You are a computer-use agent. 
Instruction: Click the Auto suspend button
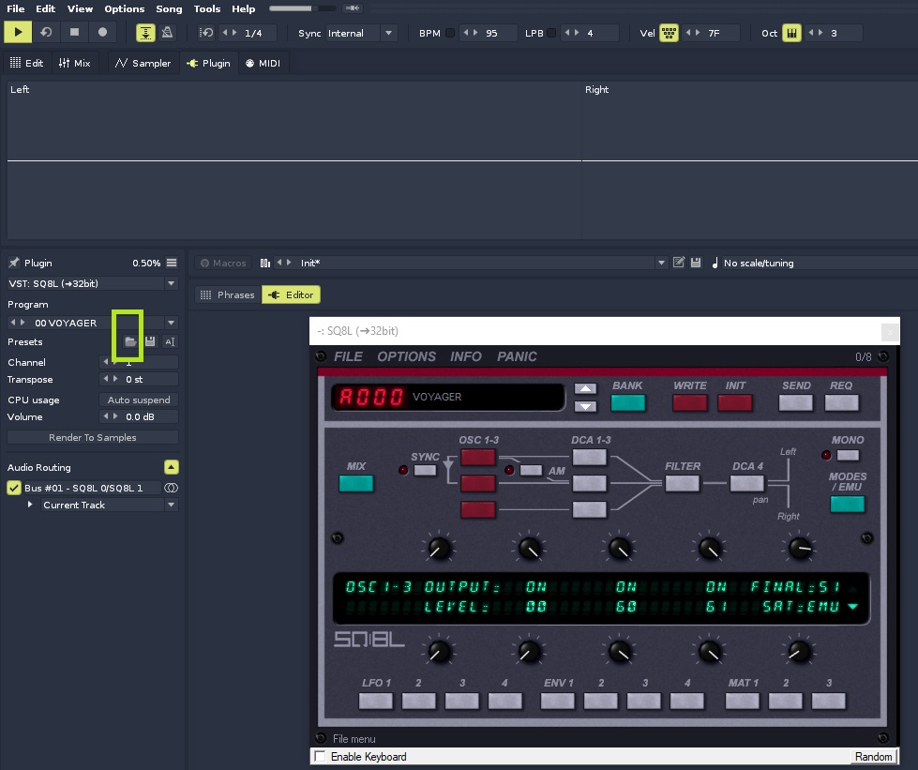(x=139, y=400)
